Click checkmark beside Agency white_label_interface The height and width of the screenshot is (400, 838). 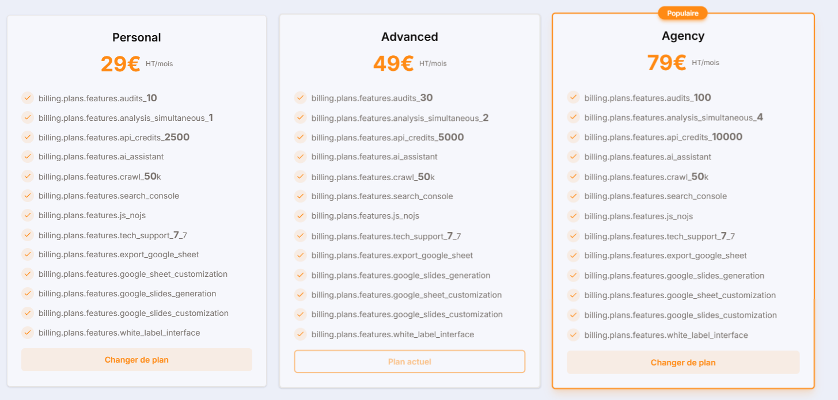pos(573,335)
